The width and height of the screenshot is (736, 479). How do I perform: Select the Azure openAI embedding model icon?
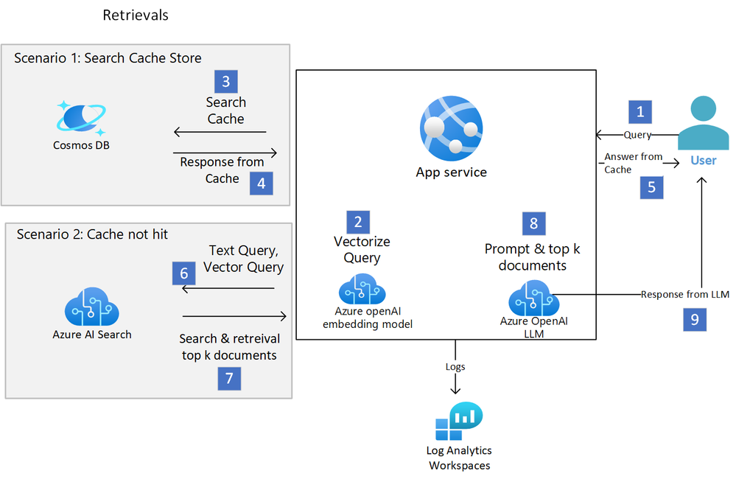(x=362, y=289)
